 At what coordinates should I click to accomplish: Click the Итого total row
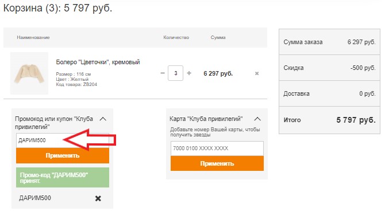click(329, 120)
